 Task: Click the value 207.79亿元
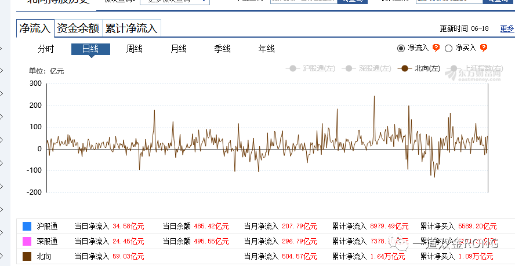coord(299,226)
